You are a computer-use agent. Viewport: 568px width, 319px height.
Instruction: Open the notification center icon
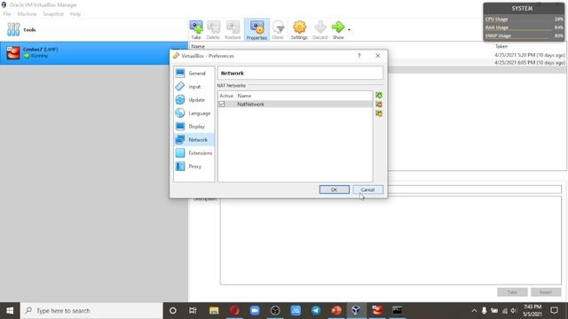tap(554, 311)
